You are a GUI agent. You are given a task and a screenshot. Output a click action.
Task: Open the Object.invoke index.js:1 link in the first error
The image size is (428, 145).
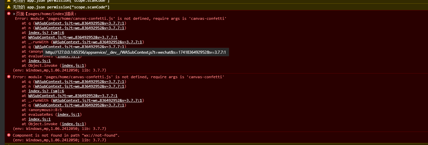(x=74, y=65)
